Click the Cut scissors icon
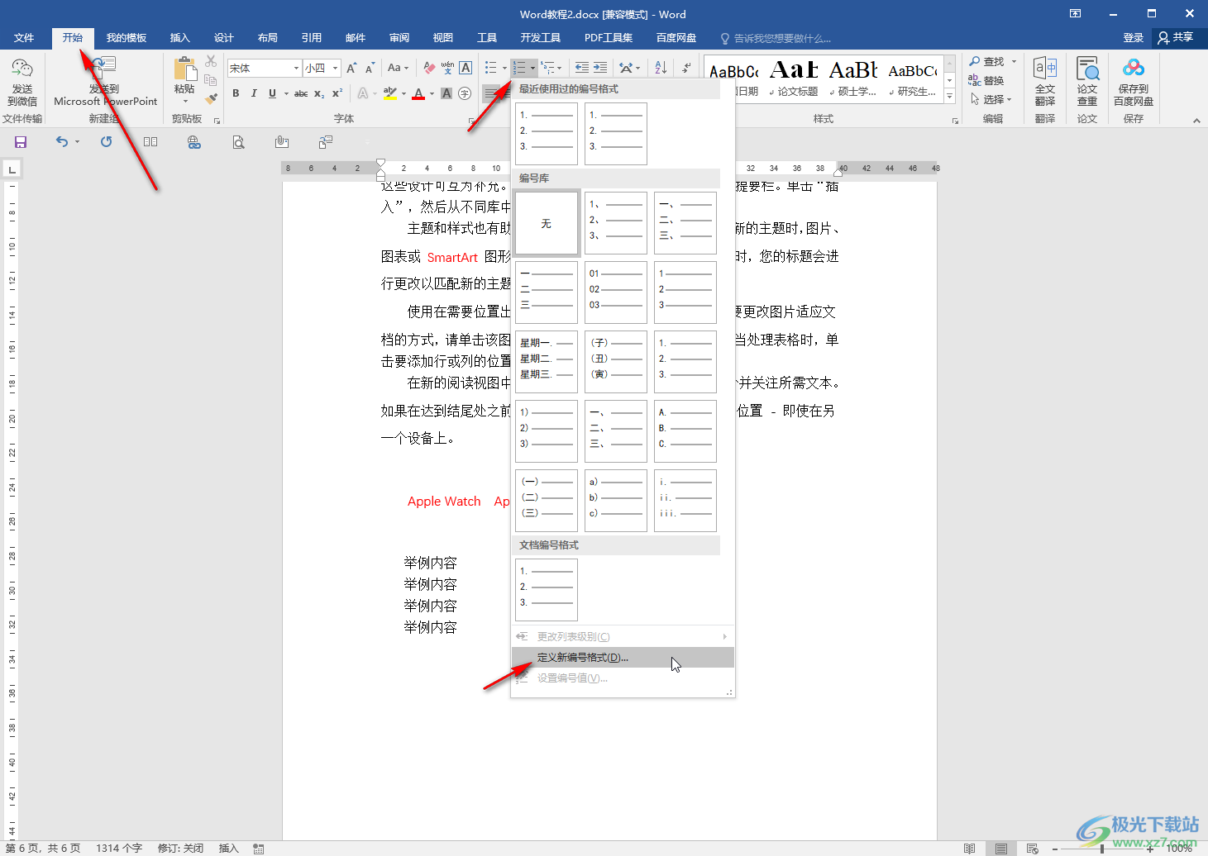Screen dimensions: 1208x856 coord(211,62)
